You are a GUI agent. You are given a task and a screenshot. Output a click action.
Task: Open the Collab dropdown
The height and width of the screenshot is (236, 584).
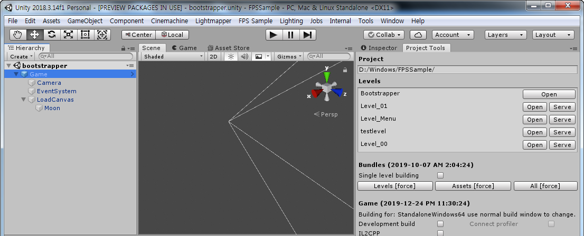pos(384,35)
